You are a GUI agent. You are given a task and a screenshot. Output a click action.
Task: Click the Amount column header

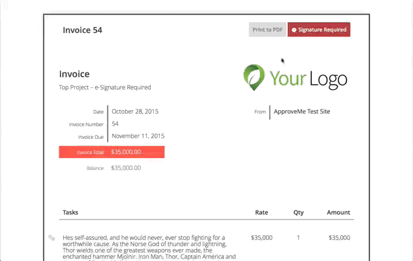(338, 213)
